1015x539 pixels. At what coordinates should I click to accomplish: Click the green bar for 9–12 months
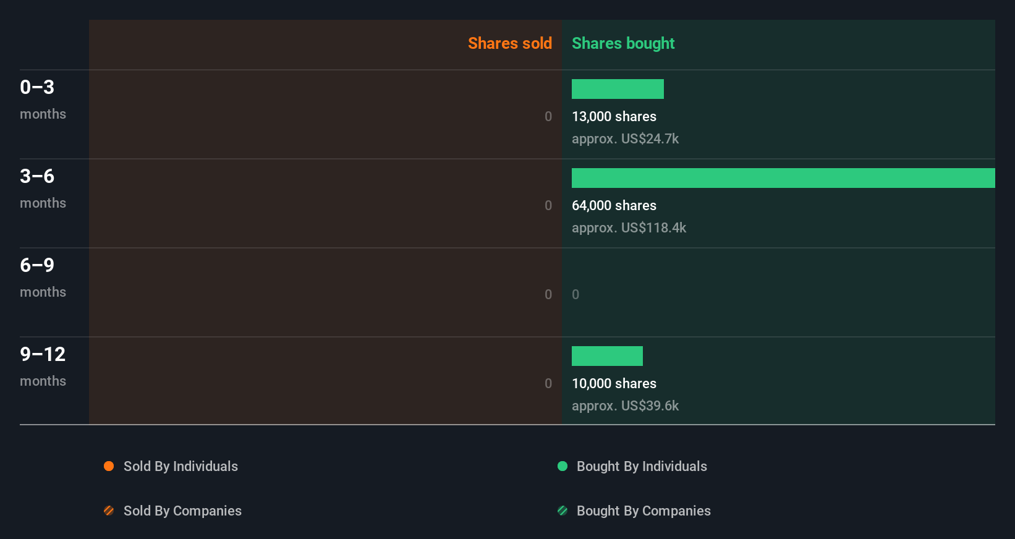tap(607, 356)
